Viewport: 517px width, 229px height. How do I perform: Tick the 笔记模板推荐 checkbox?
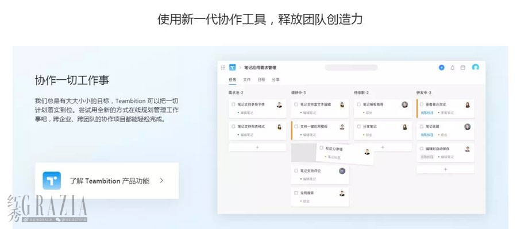(358, 104)
